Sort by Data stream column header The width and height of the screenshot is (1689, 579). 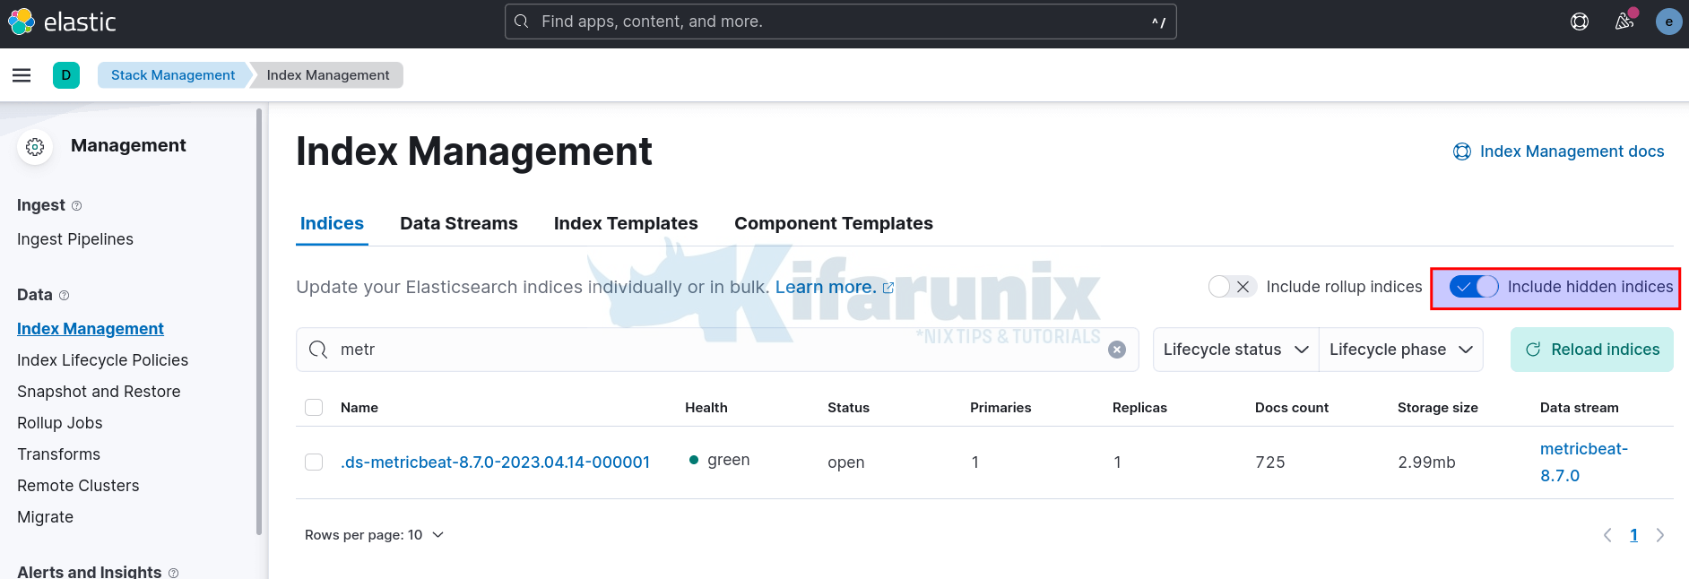pos(1580,408)
